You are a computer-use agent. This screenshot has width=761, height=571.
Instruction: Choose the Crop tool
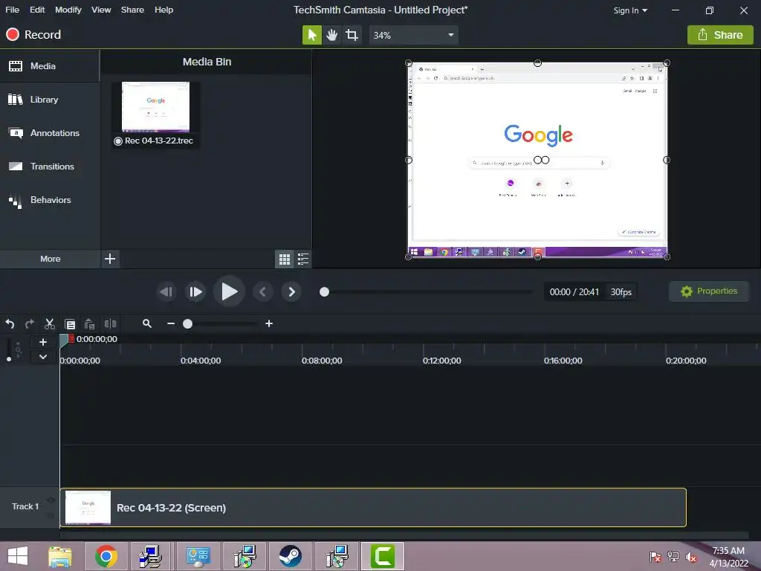[352, 35]
